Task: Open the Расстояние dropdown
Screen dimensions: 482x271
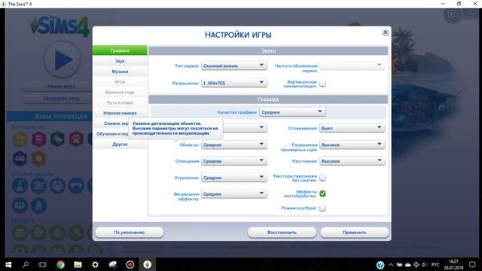Action: [352, 160]
